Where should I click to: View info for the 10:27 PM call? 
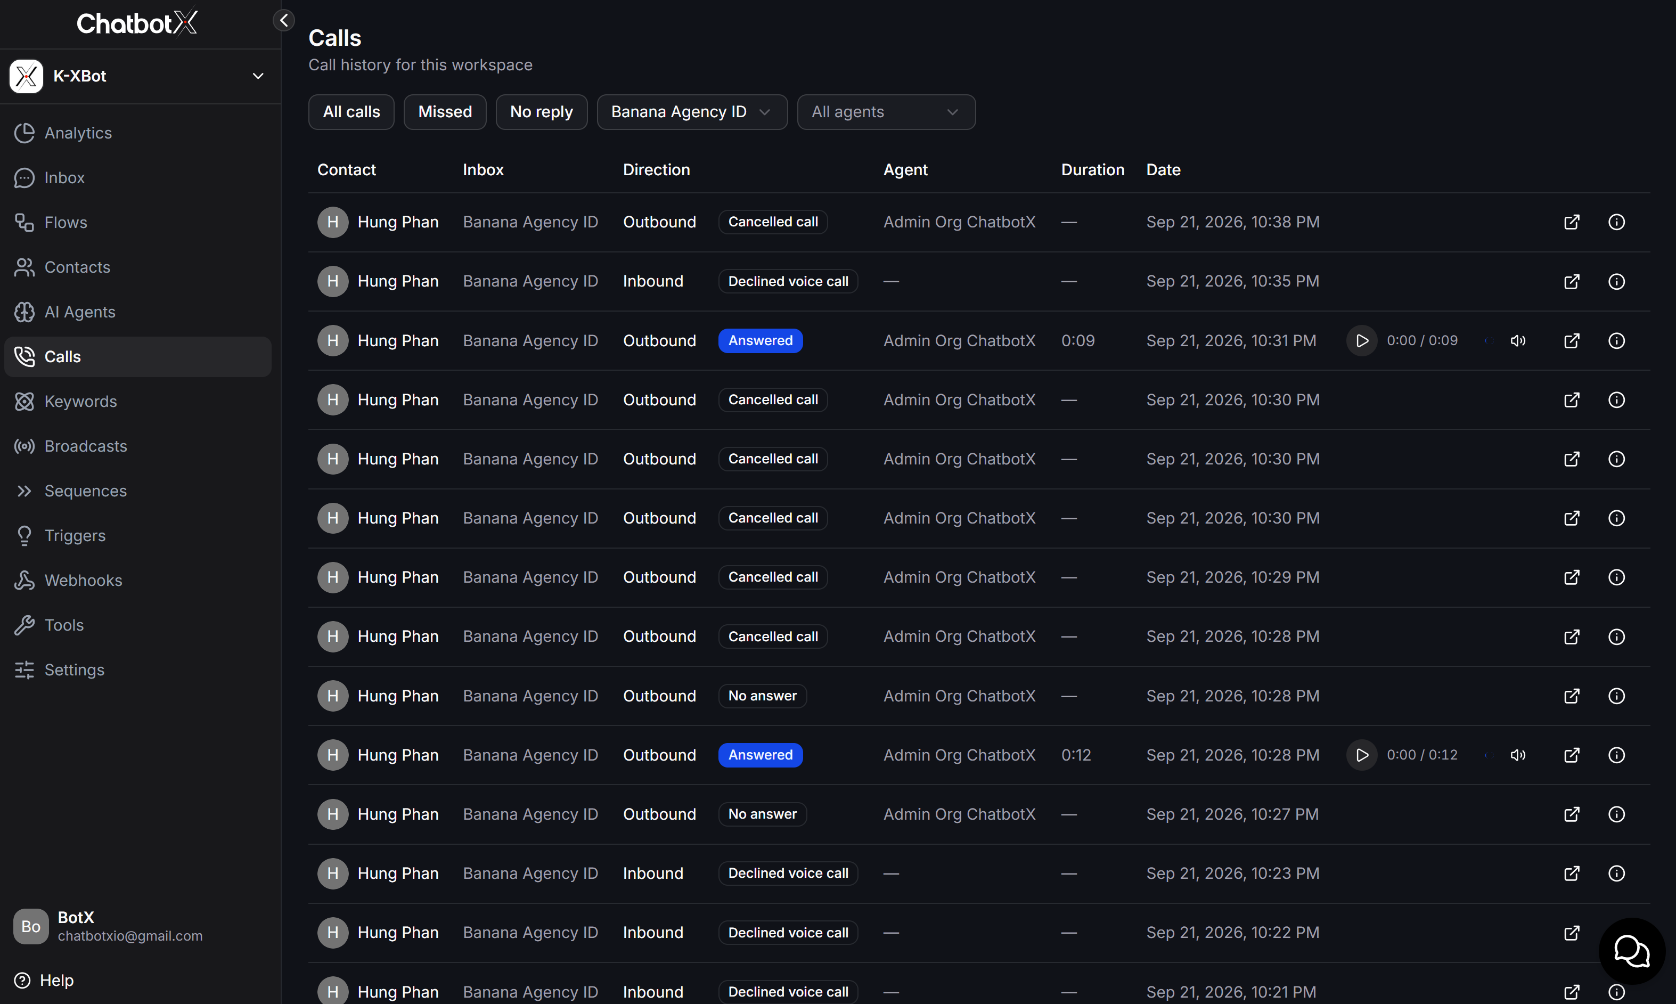point(1616,814)
